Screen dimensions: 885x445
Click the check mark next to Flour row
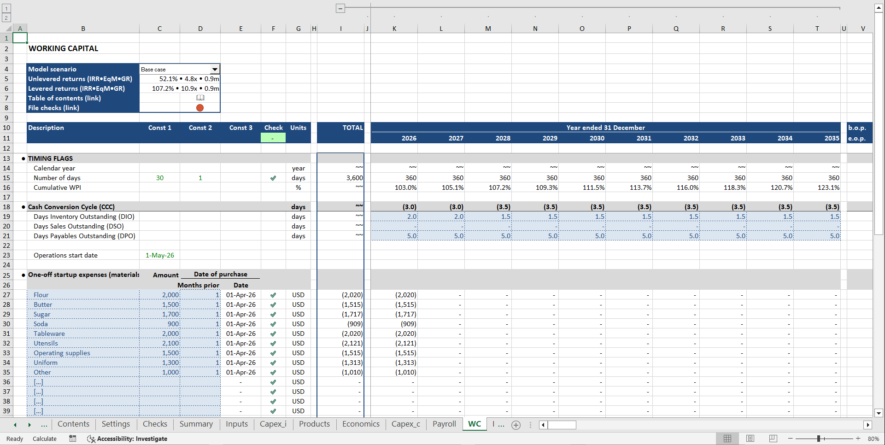coord(273,295)
